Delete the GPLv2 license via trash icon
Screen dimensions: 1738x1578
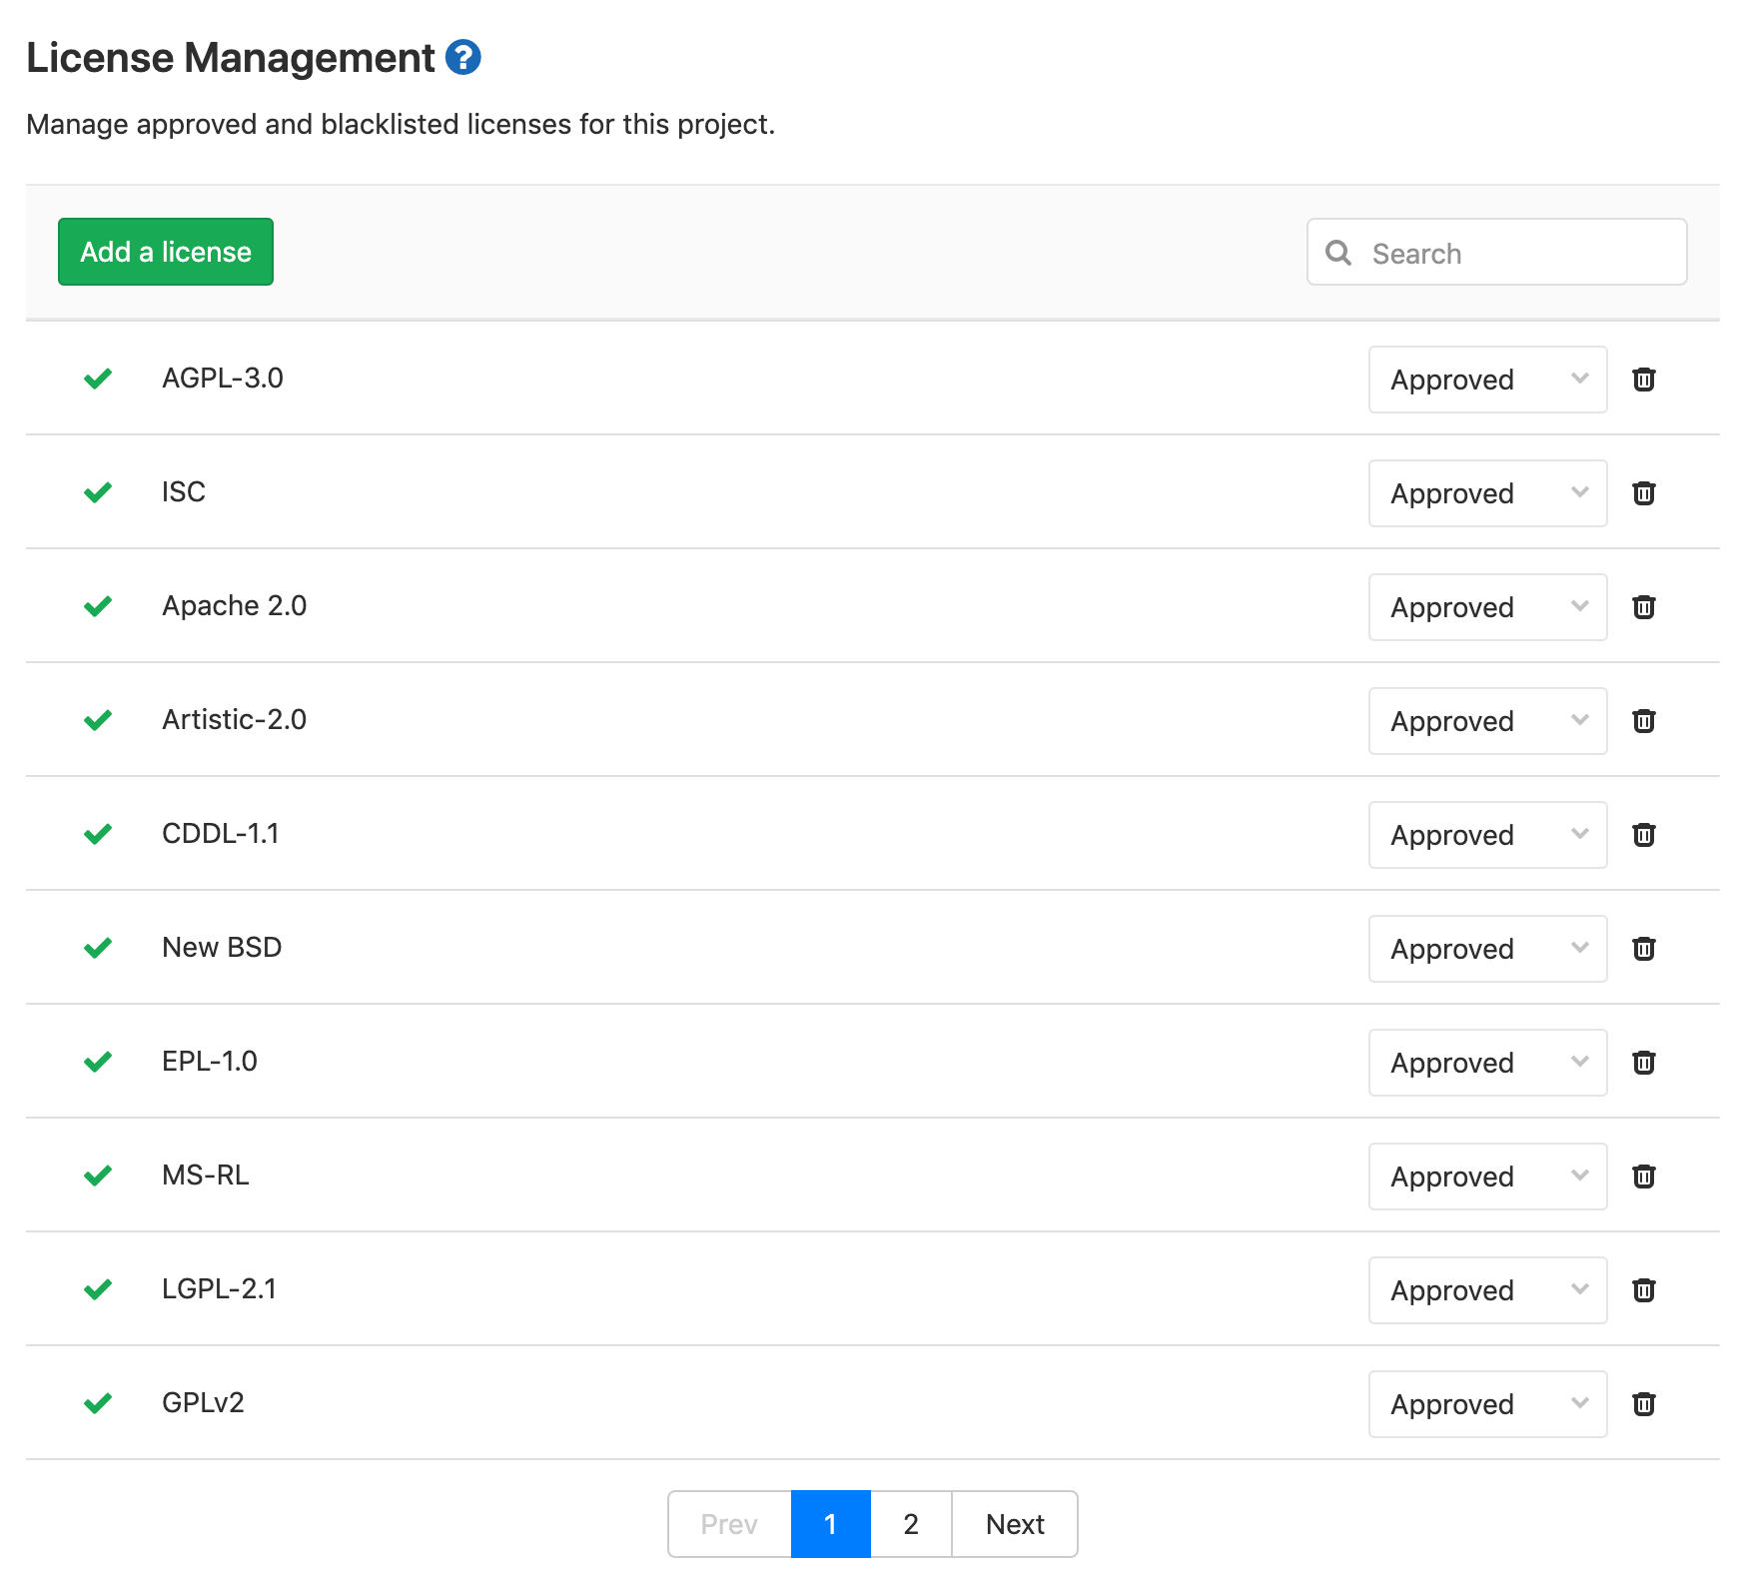tap(1643, 1404)
